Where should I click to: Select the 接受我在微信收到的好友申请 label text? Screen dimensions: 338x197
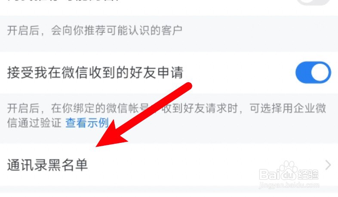(x=95, y=72)
